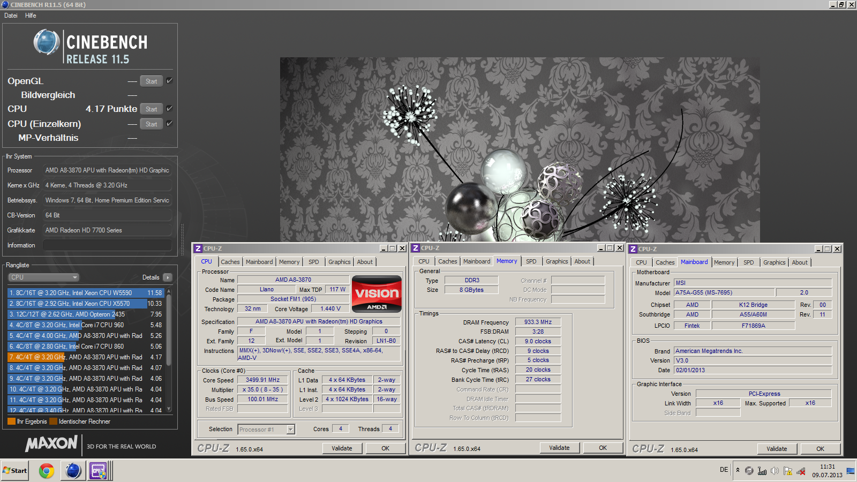The width and height of the screenshot is (857, 482).
Task: Click the Cinebench title bar icon
Action: (x=5, y=4)
